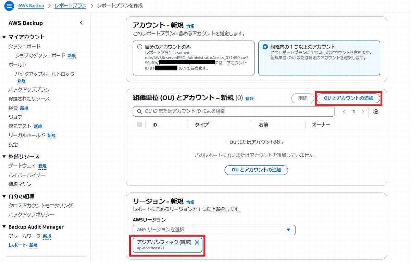Open リーガルホールド in the sidebar
Image resolution: width=411 pixels, height=262 pixels.
pos(27,135)
